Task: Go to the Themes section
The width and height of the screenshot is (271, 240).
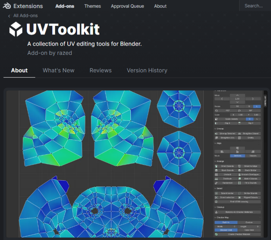Action: (x=93, y=6)
